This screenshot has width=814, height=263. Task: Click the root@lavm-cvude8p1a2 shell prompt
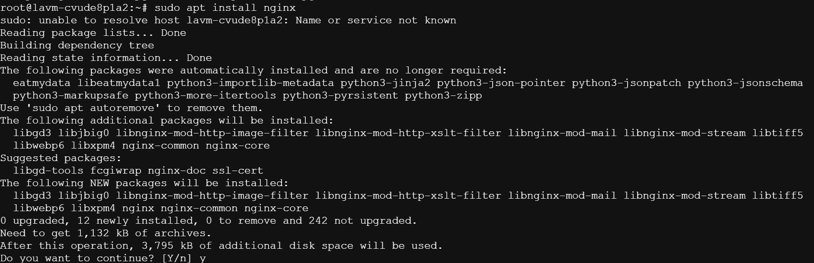click(x=74, y=8)
